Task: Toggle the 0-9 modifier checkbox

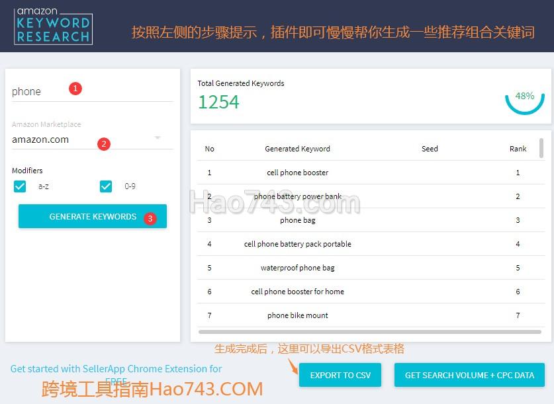Action: 106,186
